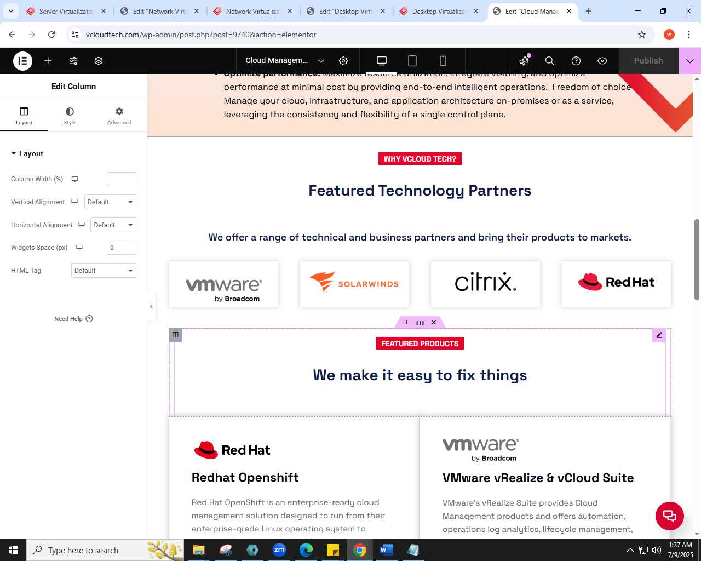Toggle responsive device icon for Widgets Space
The width and height of the screenshot is (701, 561).
click(79, 248)
